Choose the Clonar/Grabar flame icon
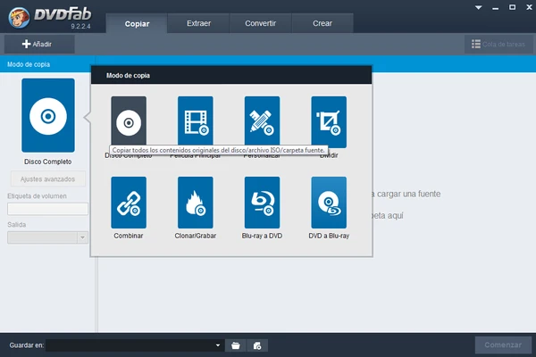 195,203
